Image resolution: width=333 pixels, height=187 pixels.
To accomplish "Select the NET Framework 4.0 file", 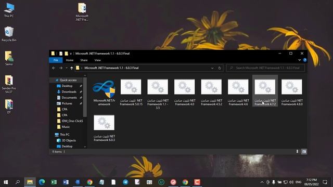I will [185, 92].
